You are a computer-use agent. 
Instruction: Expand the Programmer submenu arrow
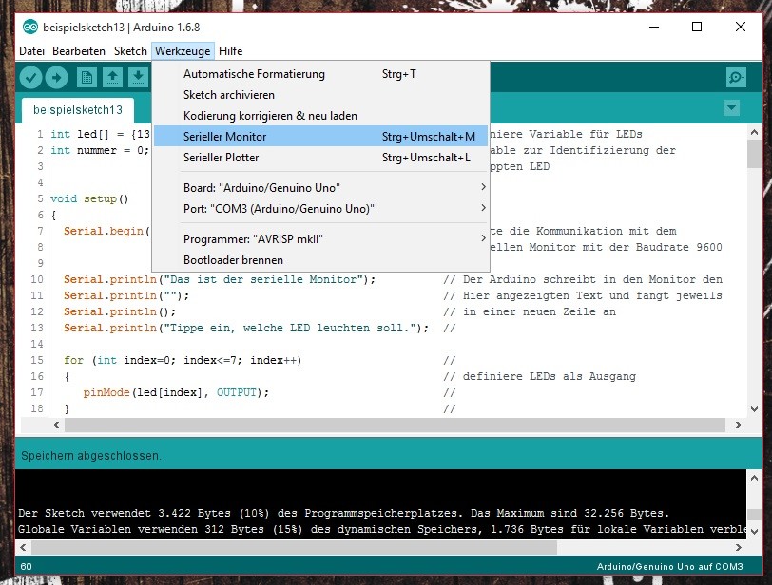coord(483,238)
